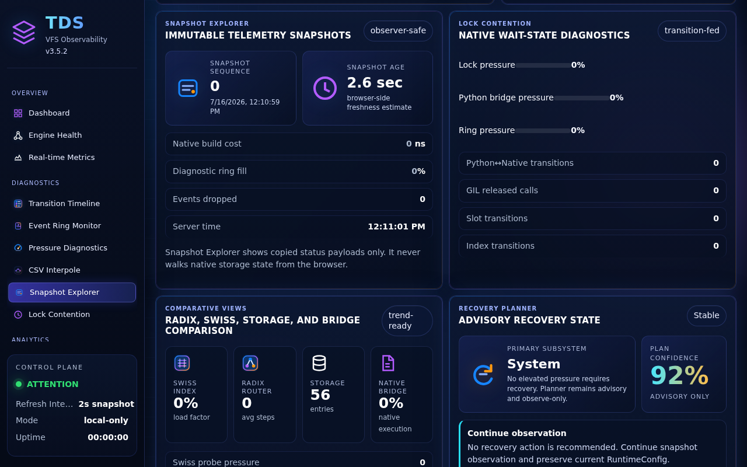747x467 pixels.
Task: Select Transition Timeline in sidebar
Action: click(72, 204)
